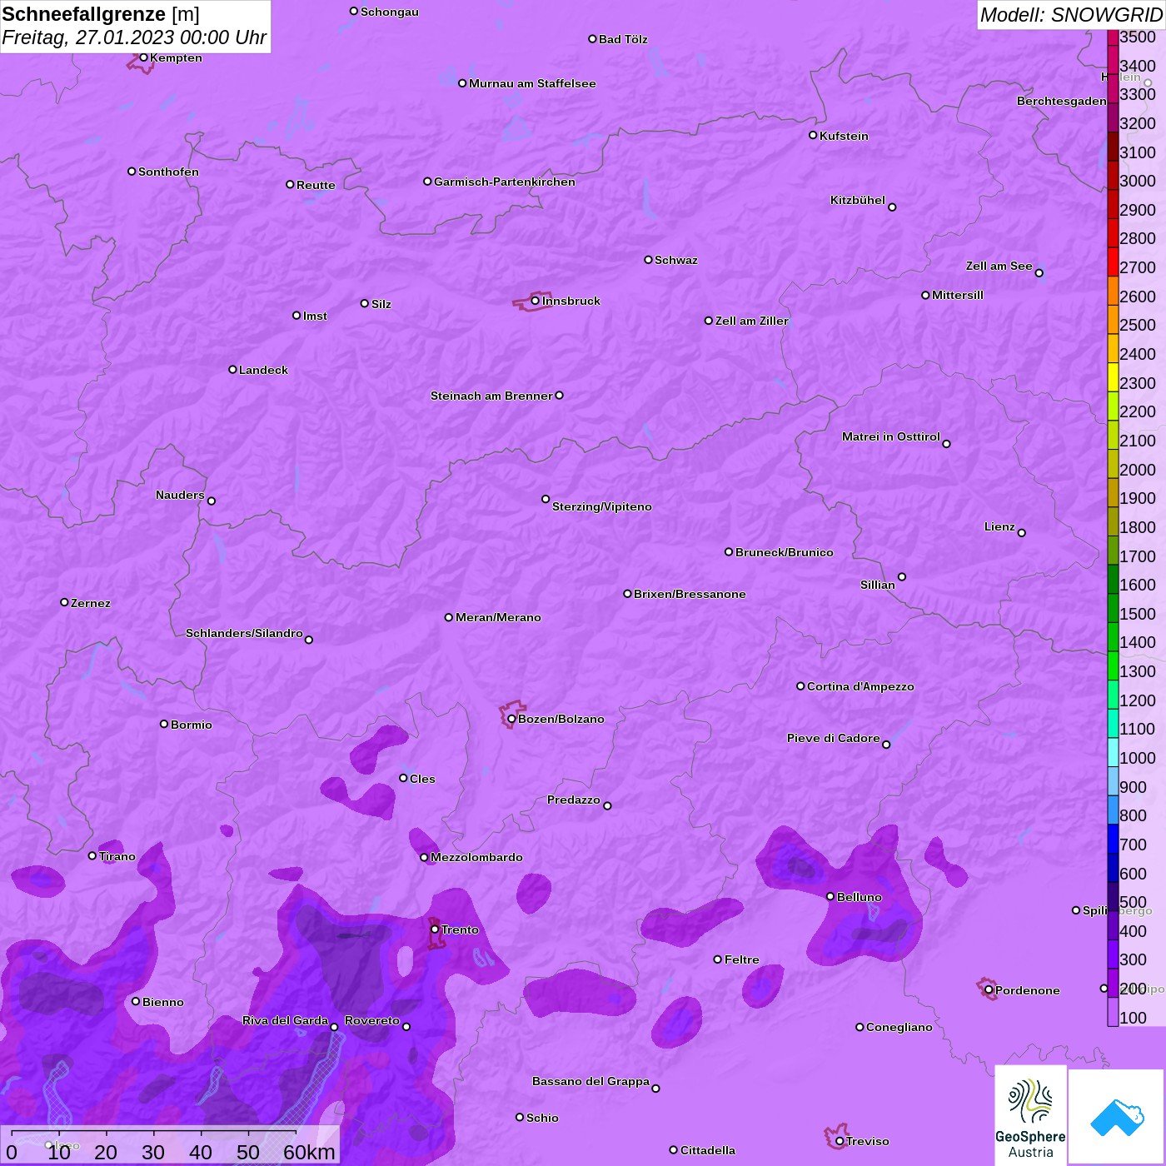Click the date Freitag, 27.01.2023 00:00 Uhr
Screen dimensions: 1166x1166
[134, 37]
